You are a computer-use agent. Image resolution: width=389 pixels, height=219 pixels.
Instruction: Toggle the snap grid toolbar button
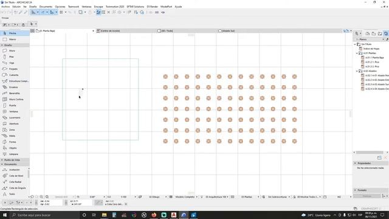click(61, 12)
